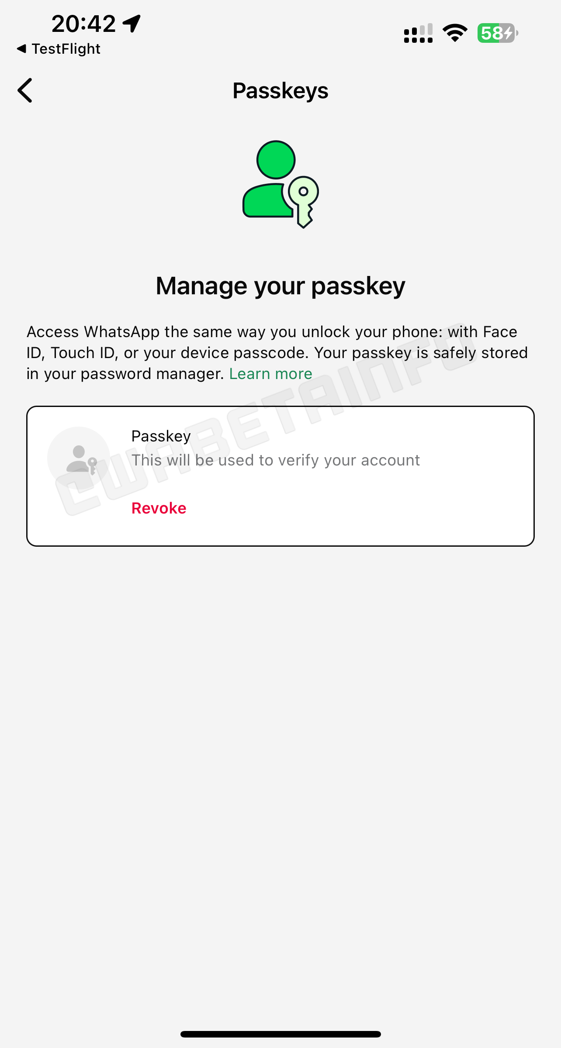
Task: Tap the Manage your passkey heading
Action: pyautogui.click(x=280, y=286)
